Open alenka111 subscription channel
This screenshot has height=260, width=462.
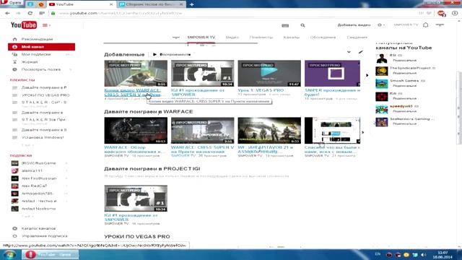coord(32,170)
